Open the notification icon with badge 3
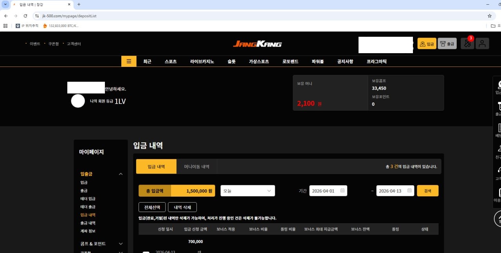Viewport: 501px width, 253px height. (467, 43)
